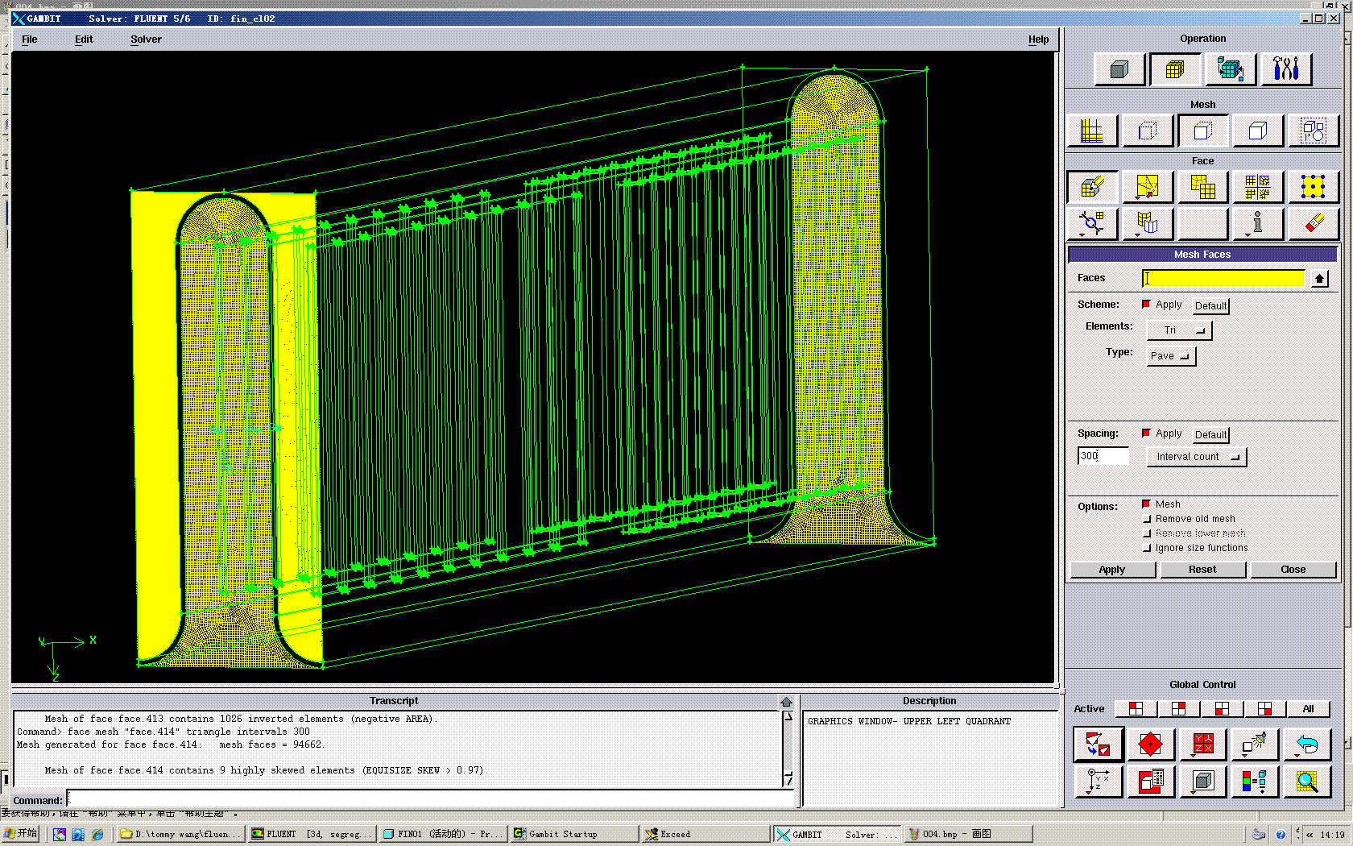Open the Elements Tri dropdown
The width and height of the screenshot is (1353, 846).
[1179, 330]
